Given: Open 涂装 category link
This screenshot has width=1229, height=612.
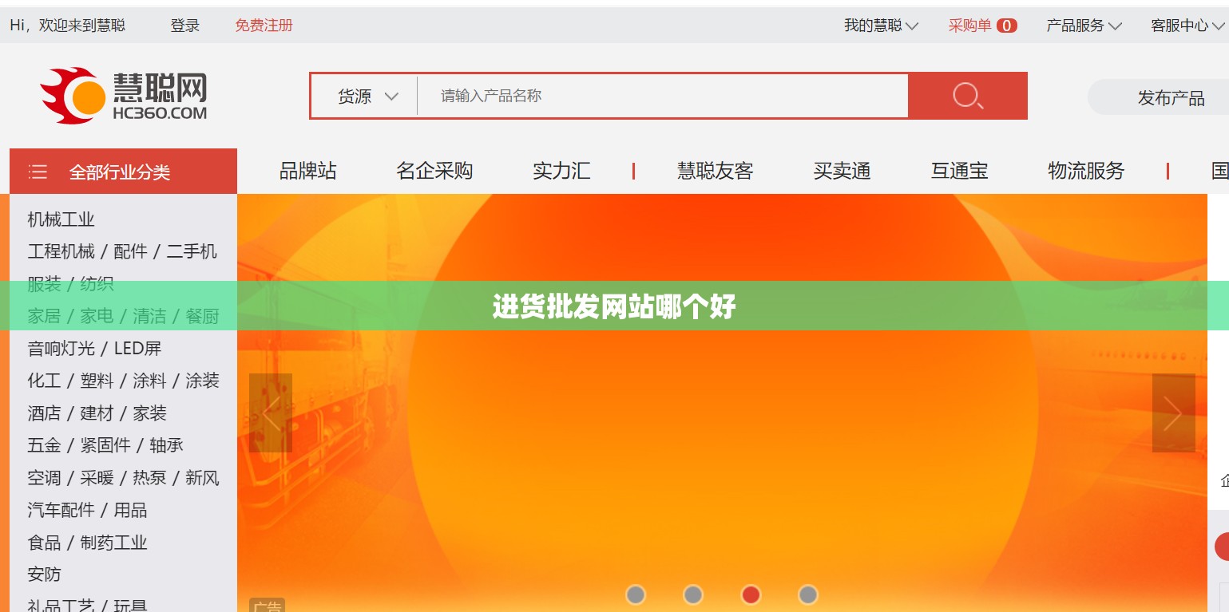Looking at the screenshot, I should [x=202, y=381].
